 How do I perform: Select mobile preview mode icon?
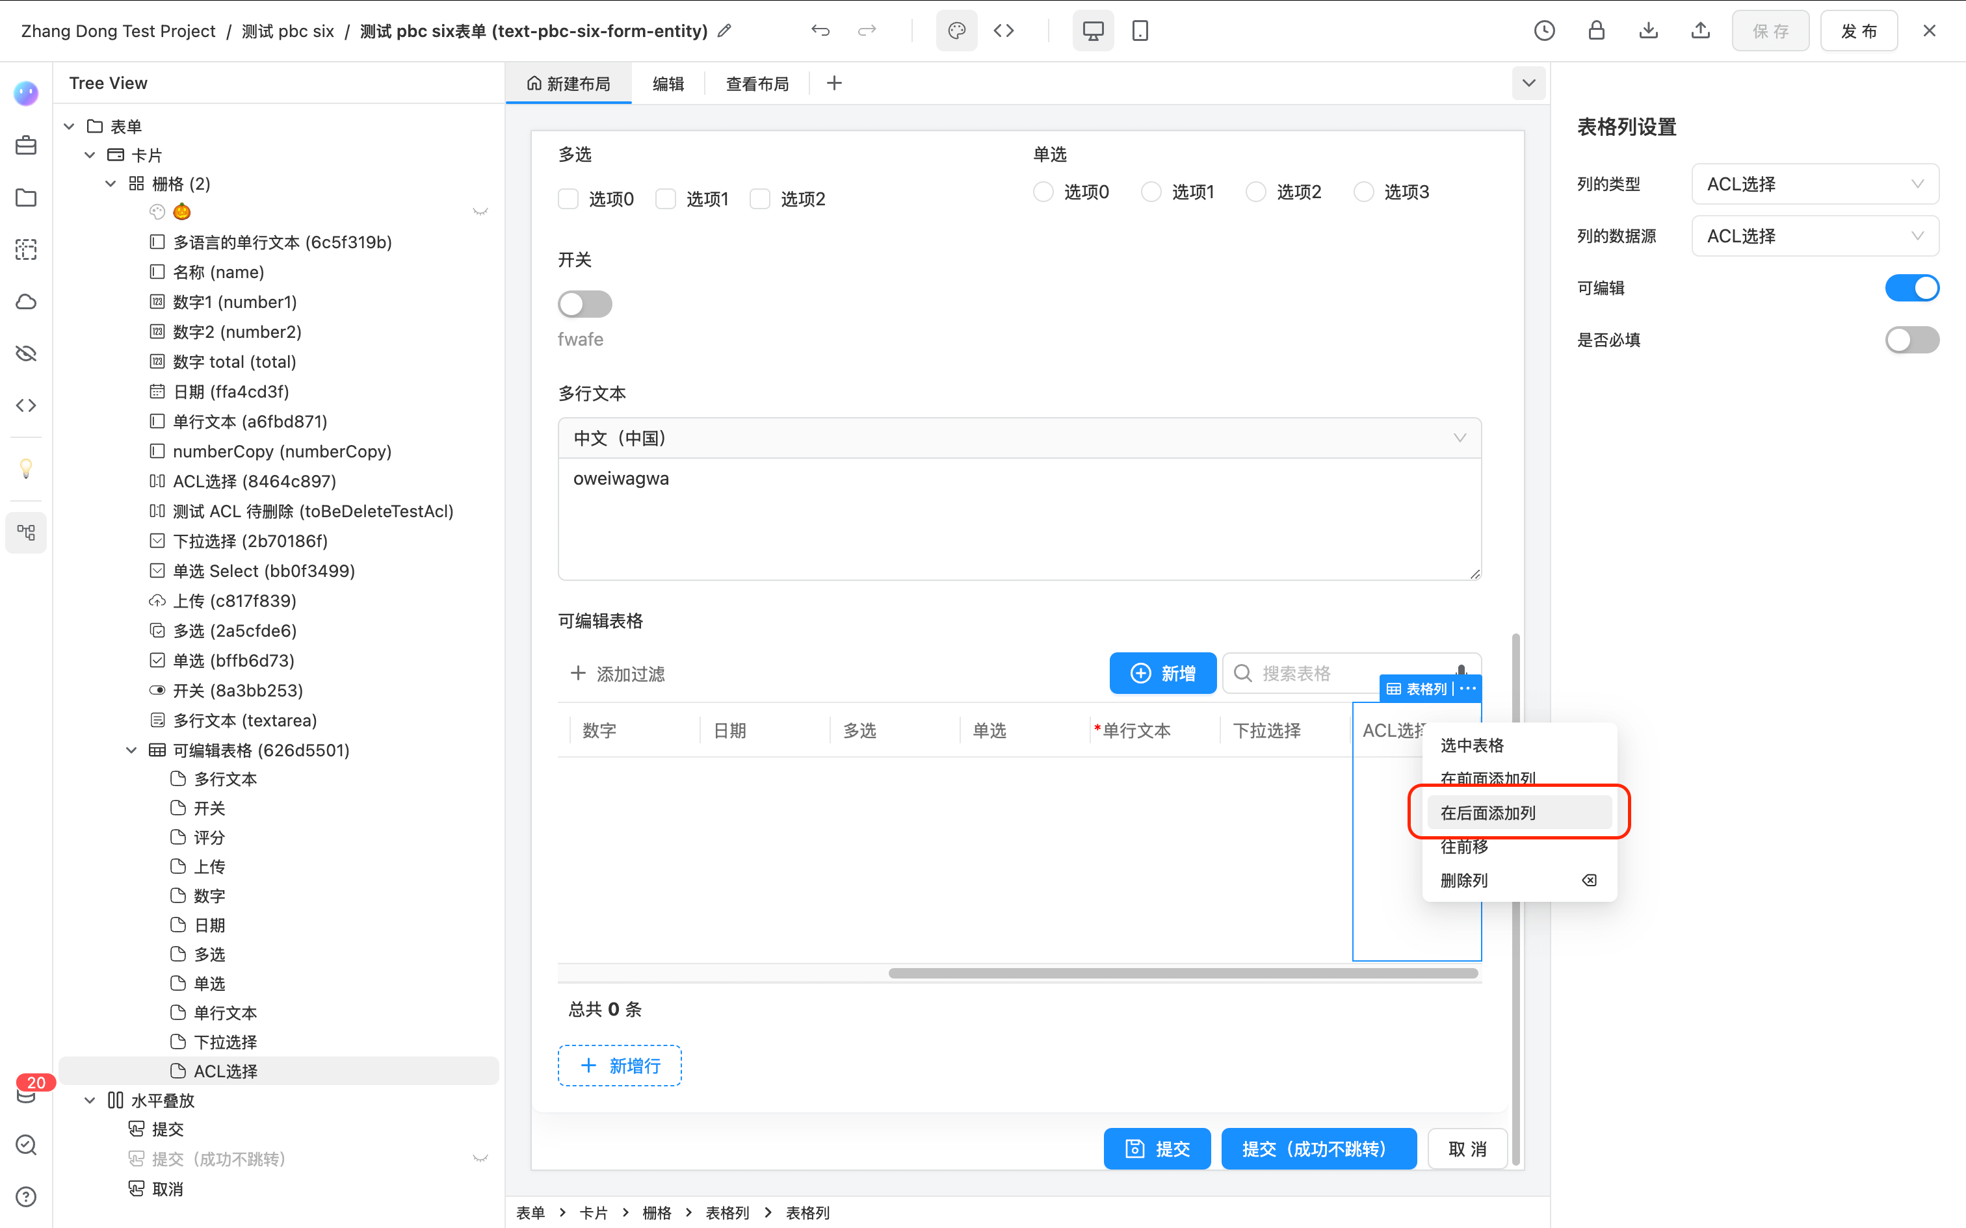click(1140, 31)
